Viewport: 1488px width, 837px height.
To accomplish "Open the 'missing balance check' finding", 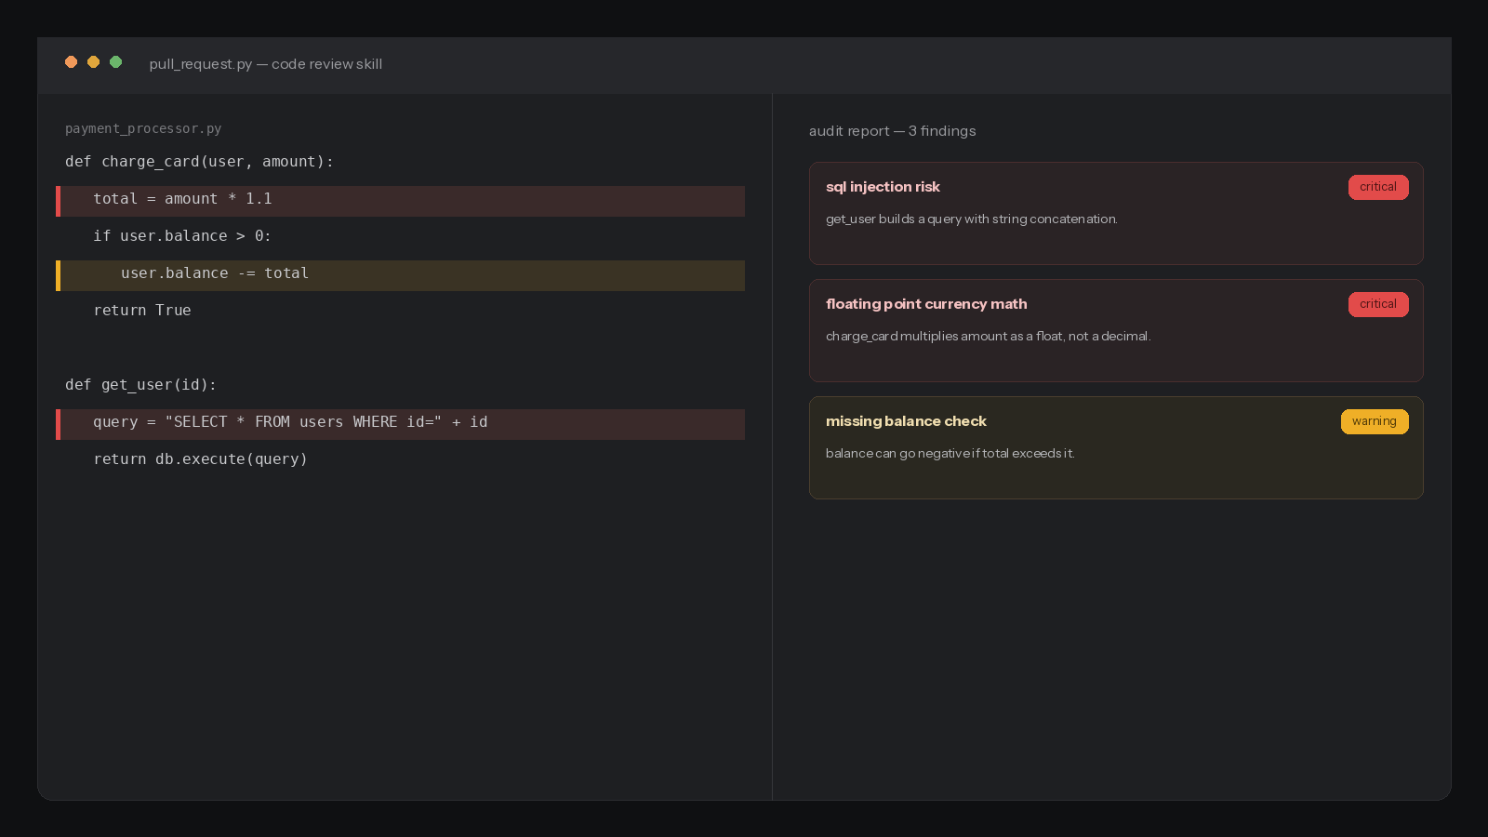I will pos(1116,447).
